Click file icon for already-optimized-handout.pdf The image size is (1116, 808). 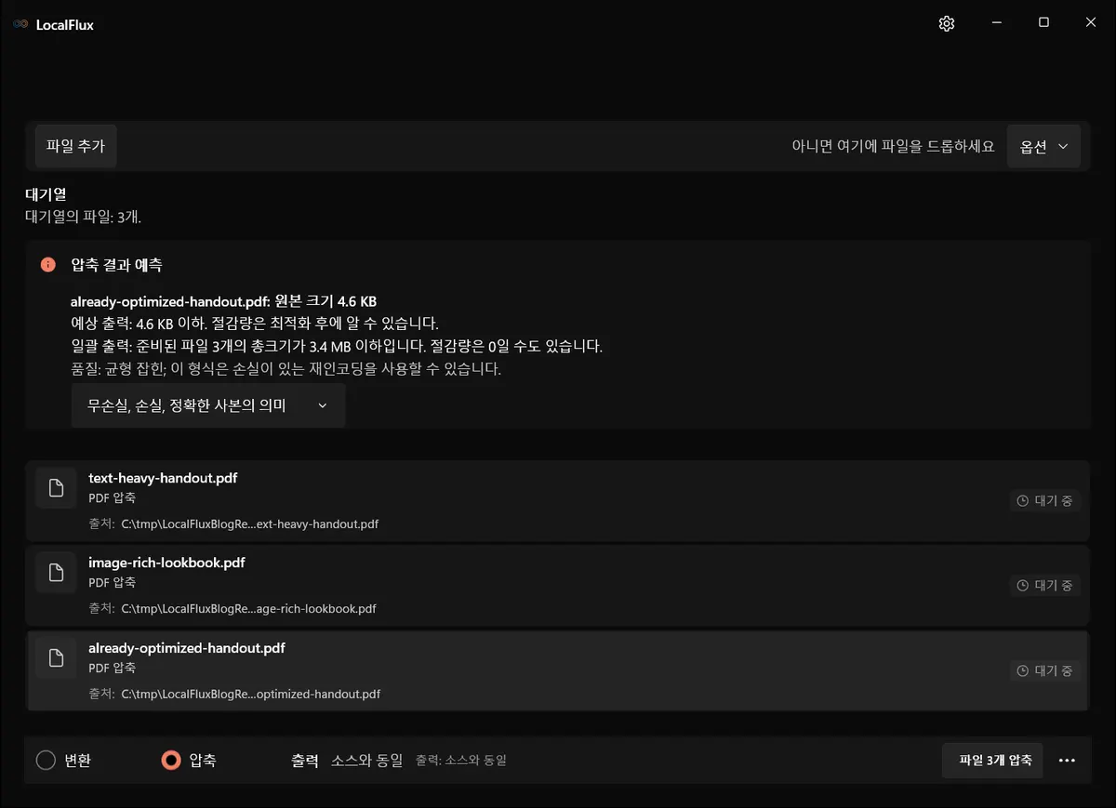pos(56,658)
